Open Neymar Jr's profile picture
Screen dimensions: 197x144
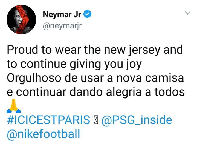pyautogui.click(x=21, y=19)
